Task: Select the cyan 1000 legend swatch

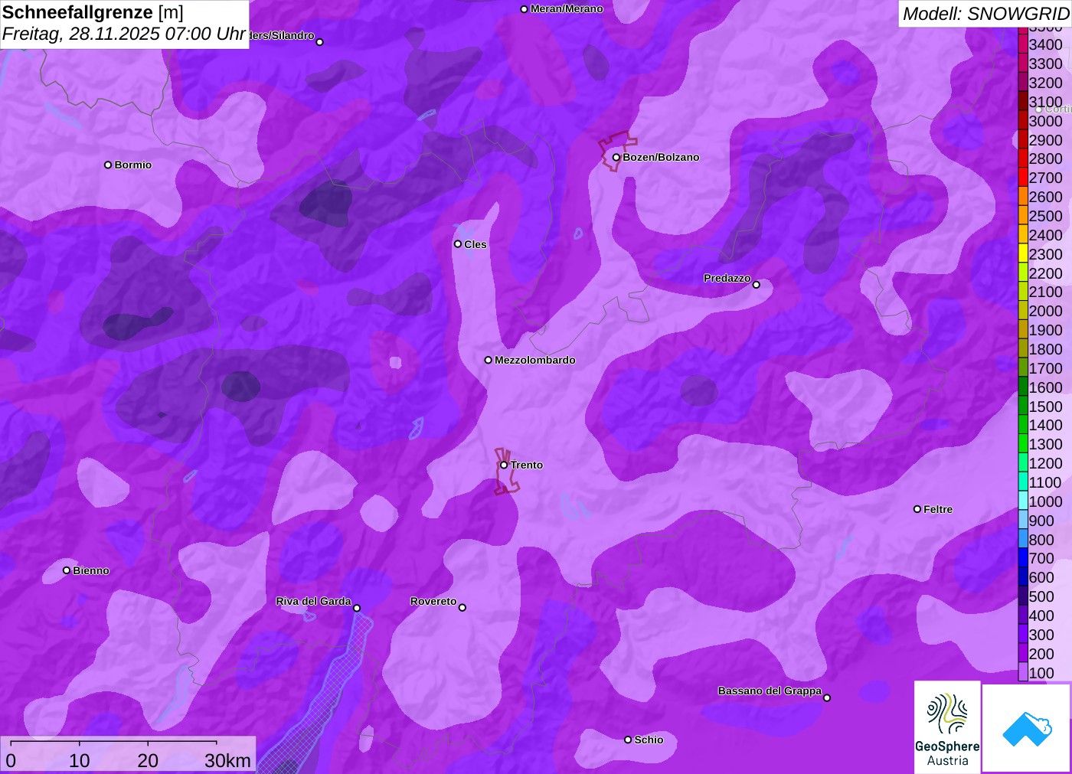Action: click(x=1023, y=501)
